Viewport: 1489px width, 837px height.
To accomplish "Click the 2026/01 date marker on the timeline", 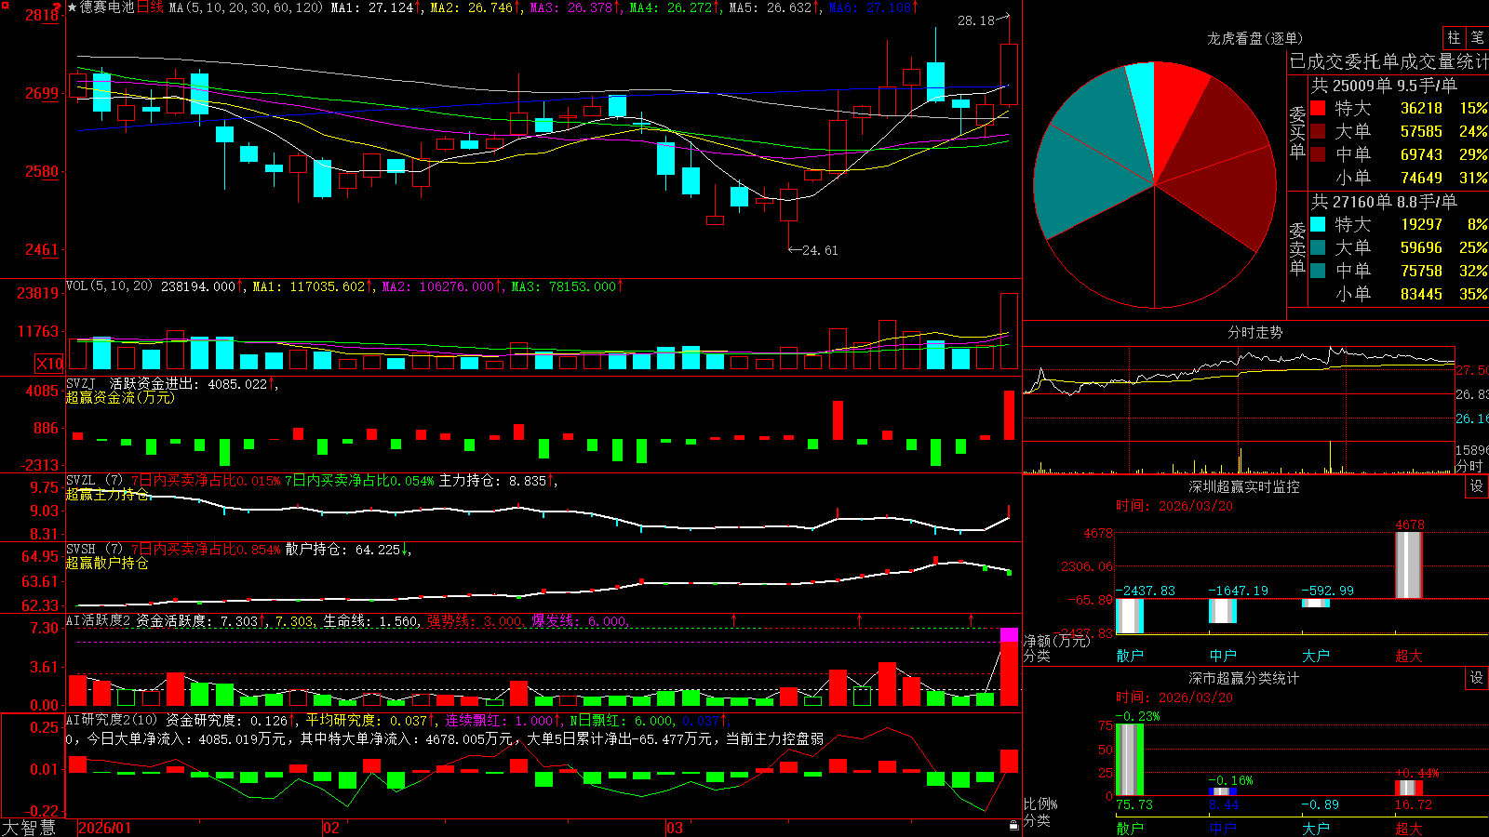I will 105,828.
